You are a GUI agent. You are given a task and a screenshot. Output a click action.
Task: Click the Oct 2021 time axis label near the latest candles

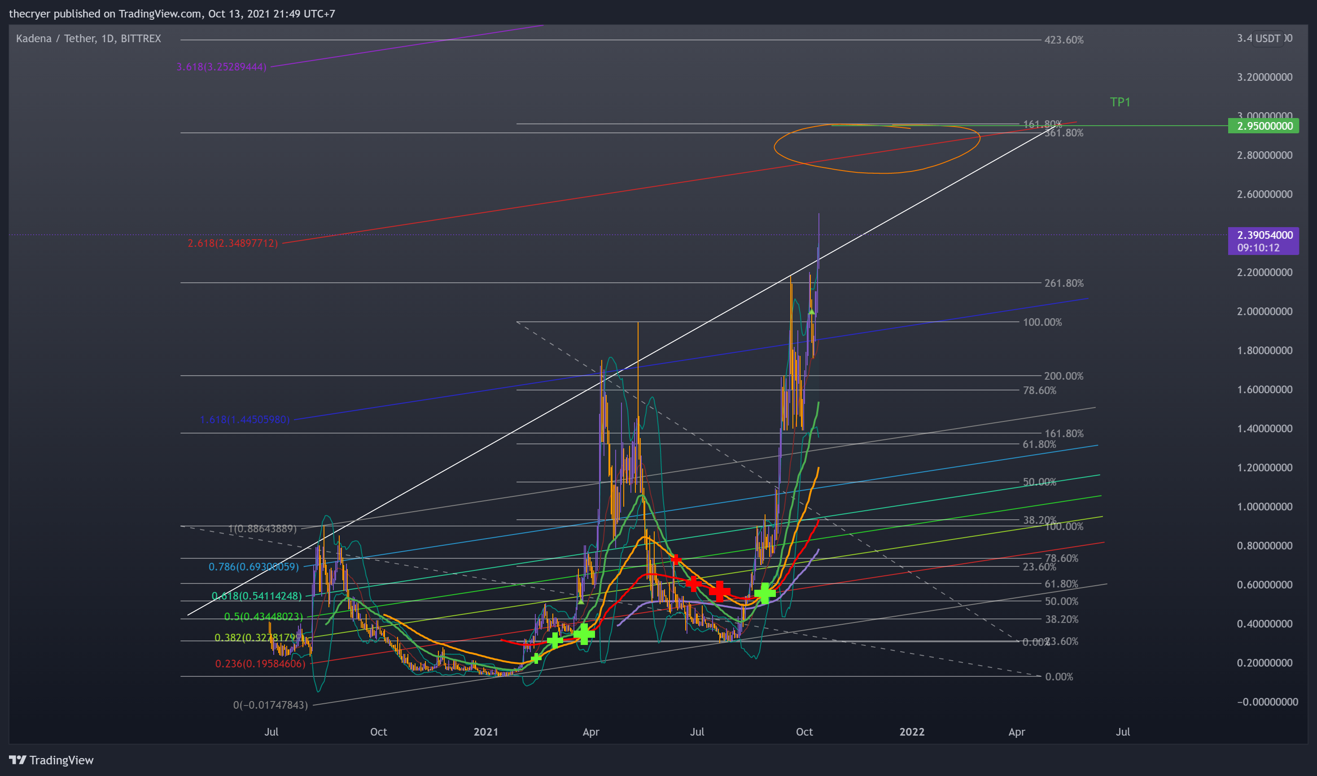click(x=804, y=732)
